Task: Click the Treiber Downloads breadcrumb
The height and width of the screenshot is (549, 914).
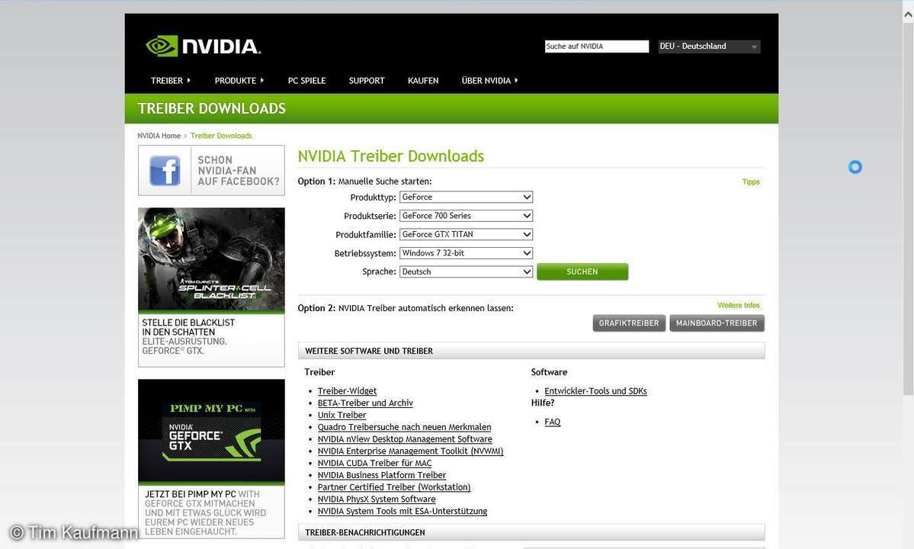Action: tap(221, 136)
